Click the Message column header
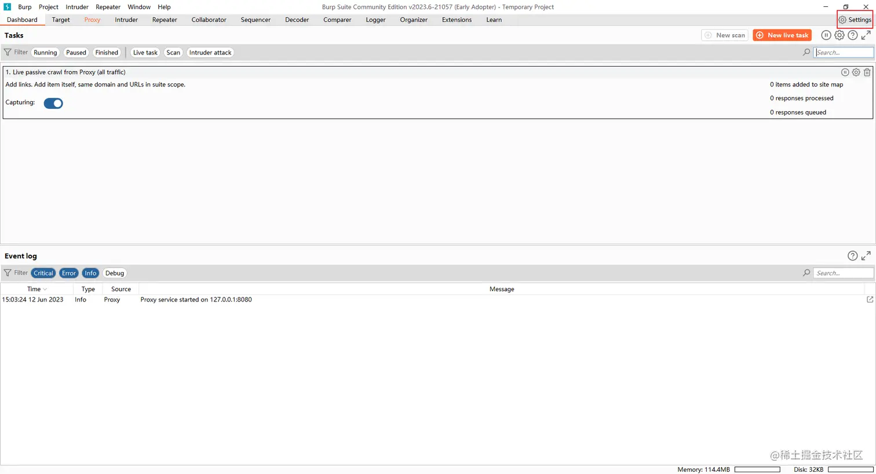The image size is (876, 474). (502, 289)
